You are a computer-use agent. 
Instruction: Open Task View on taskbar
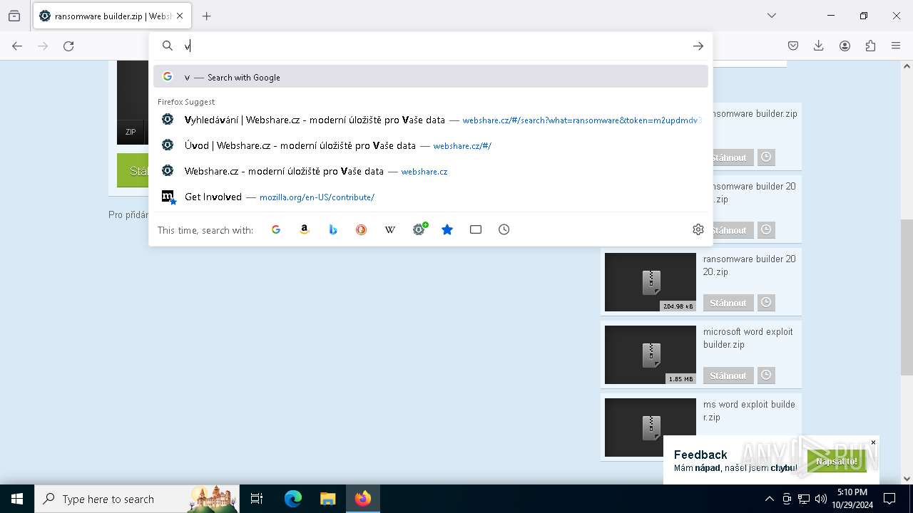257,499
